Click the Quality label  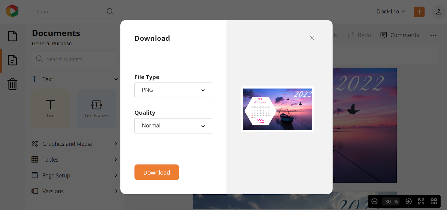[145, 113]
